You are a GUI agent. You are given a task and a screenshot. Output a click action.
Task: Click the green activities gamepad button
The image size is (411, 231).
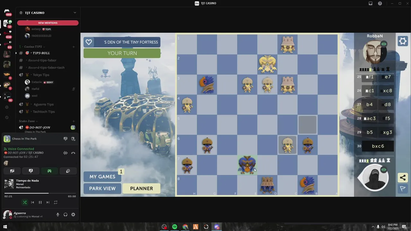tap(49, 171)
